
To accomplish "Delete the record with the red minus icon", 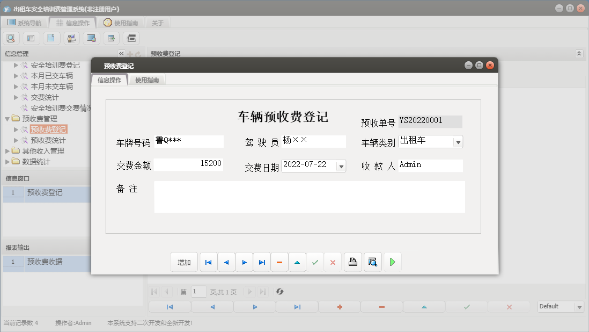I will click(279, 262).
